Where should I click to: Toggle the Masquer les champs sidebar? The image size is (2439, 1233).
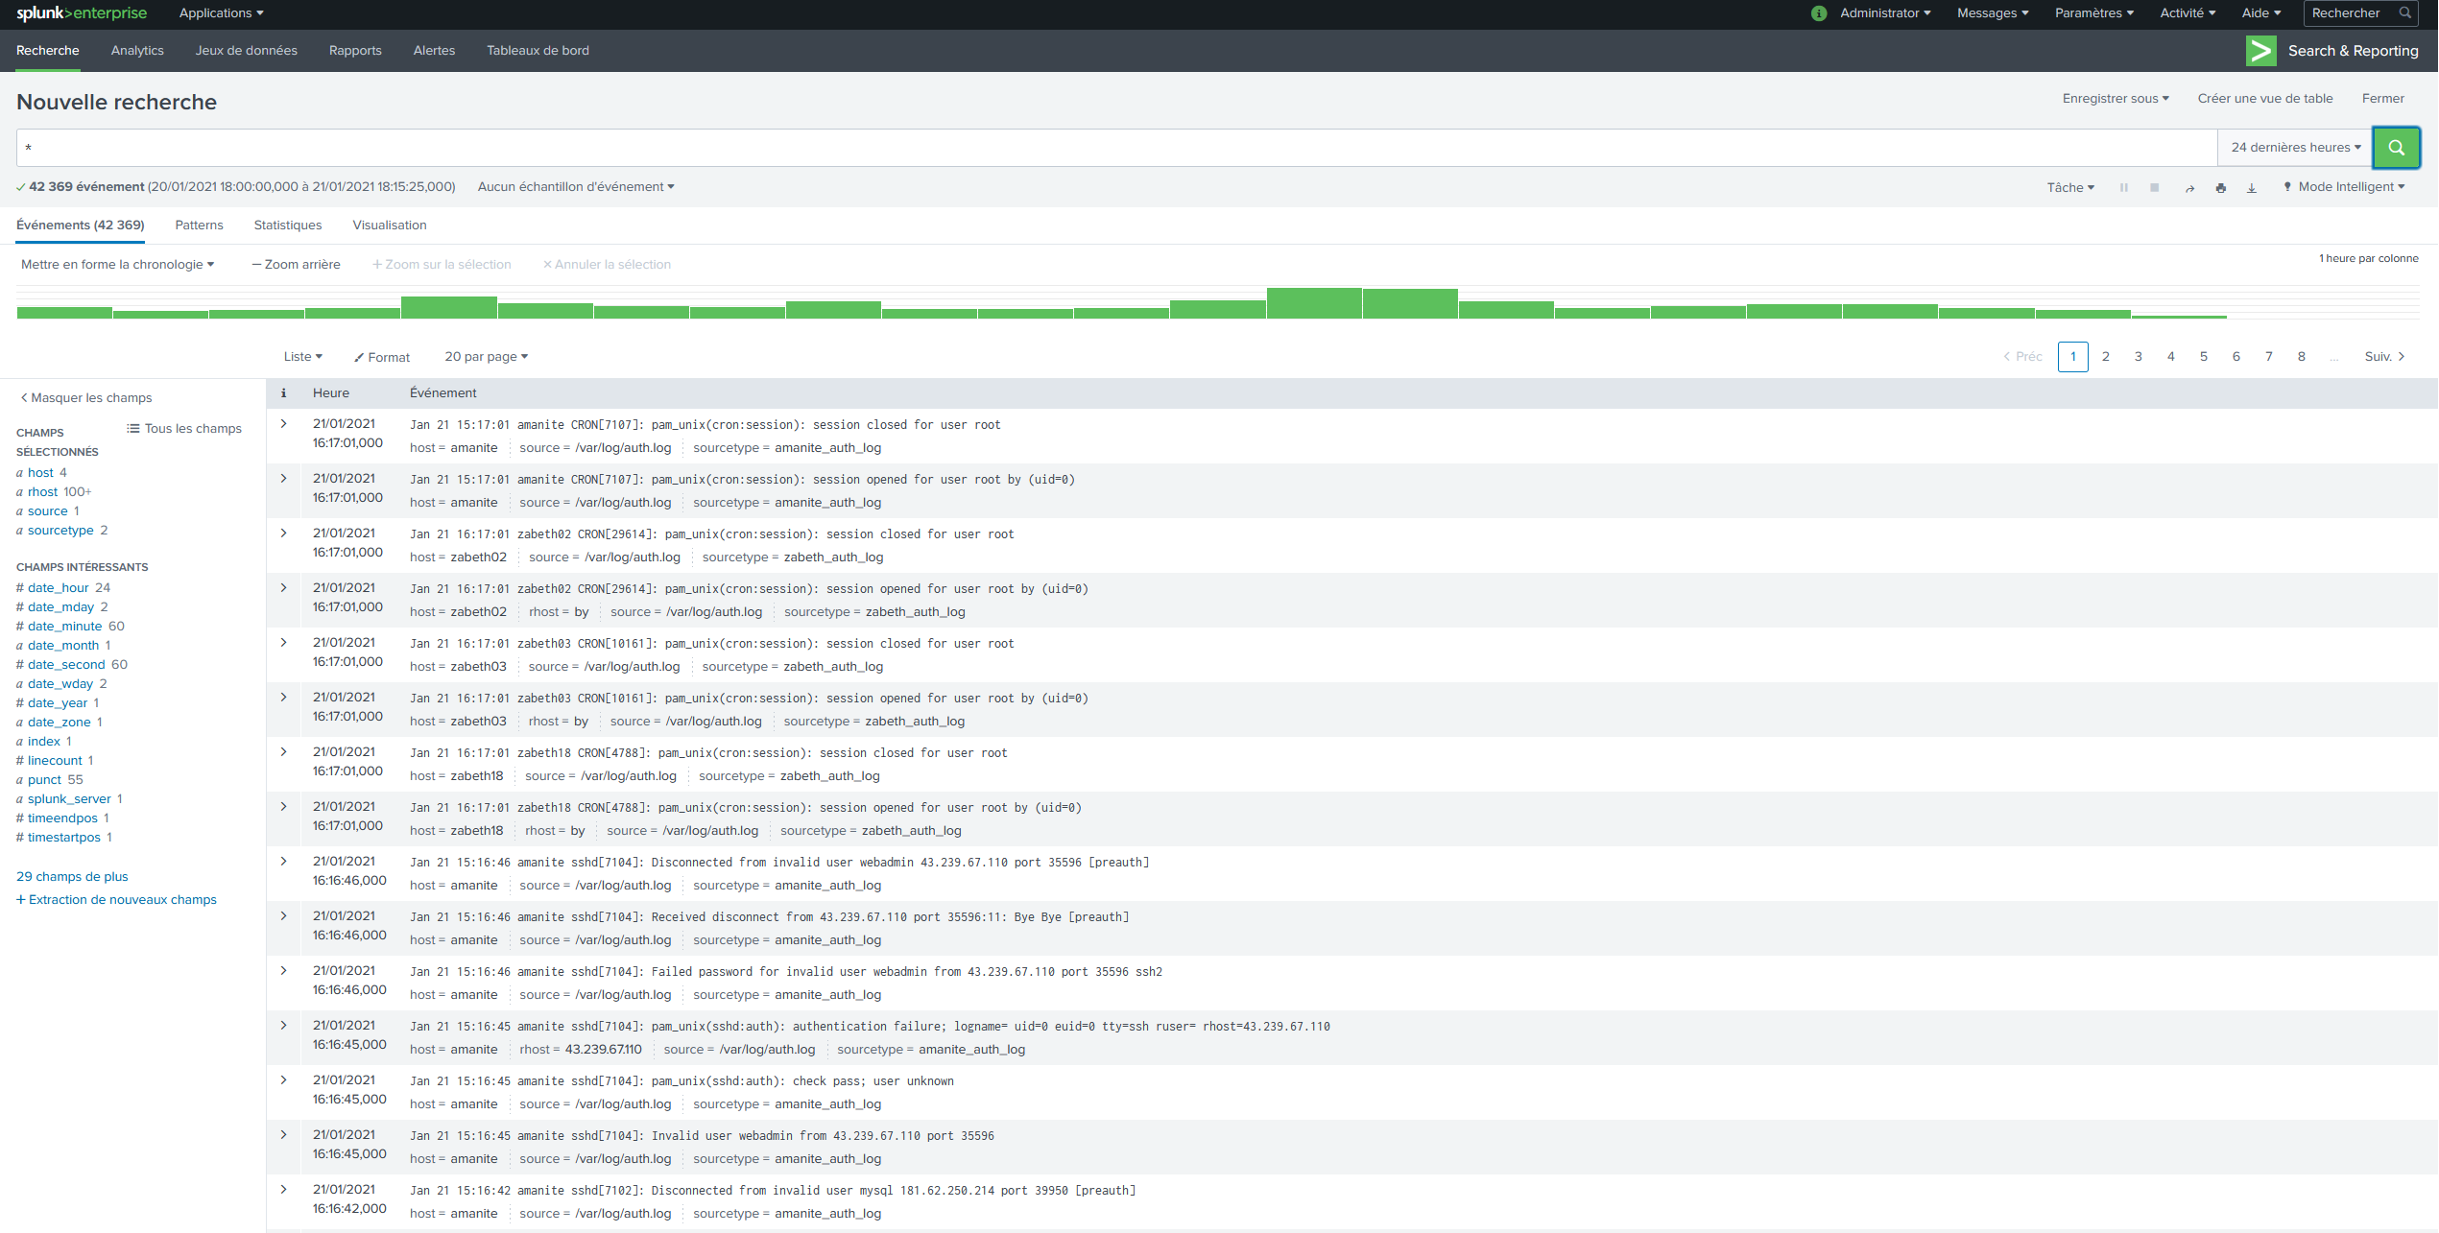pyautogui.click(x=86, y=397)
